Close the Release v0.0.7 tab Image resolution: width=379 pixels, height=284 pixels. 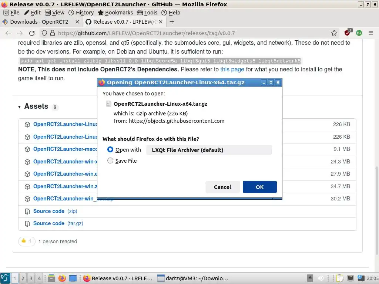tap(161, 22)
